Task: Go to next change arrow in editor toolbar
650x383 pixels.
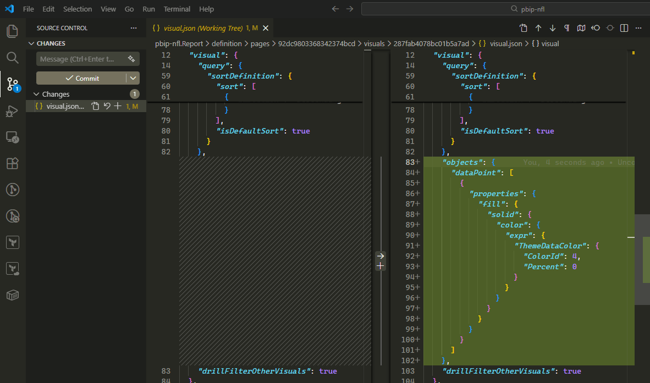Action: (553, 28)
